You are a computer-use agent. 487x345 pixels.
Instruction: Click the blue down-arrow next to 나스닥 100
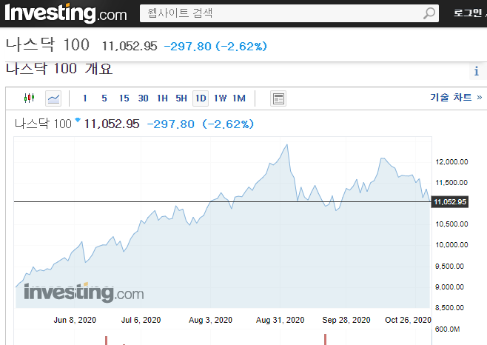[78, 120]
